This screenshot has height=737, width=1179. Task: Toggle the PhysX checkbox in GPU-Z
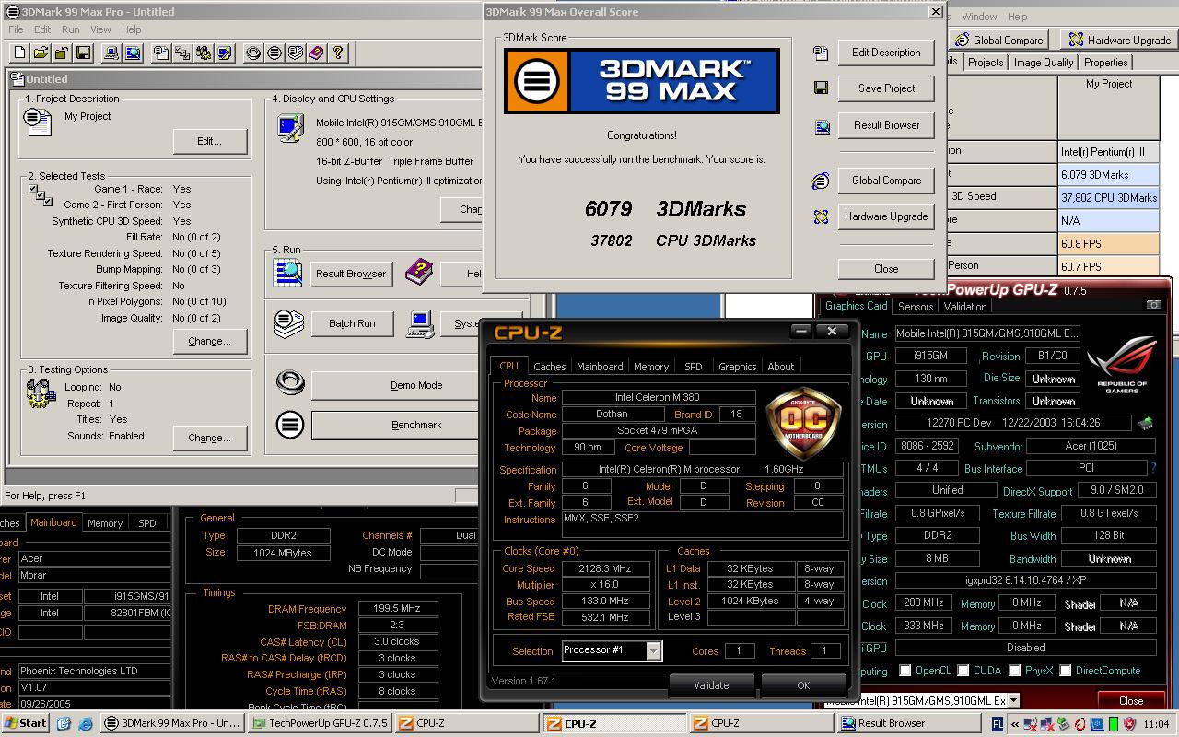coord(1015,671)
